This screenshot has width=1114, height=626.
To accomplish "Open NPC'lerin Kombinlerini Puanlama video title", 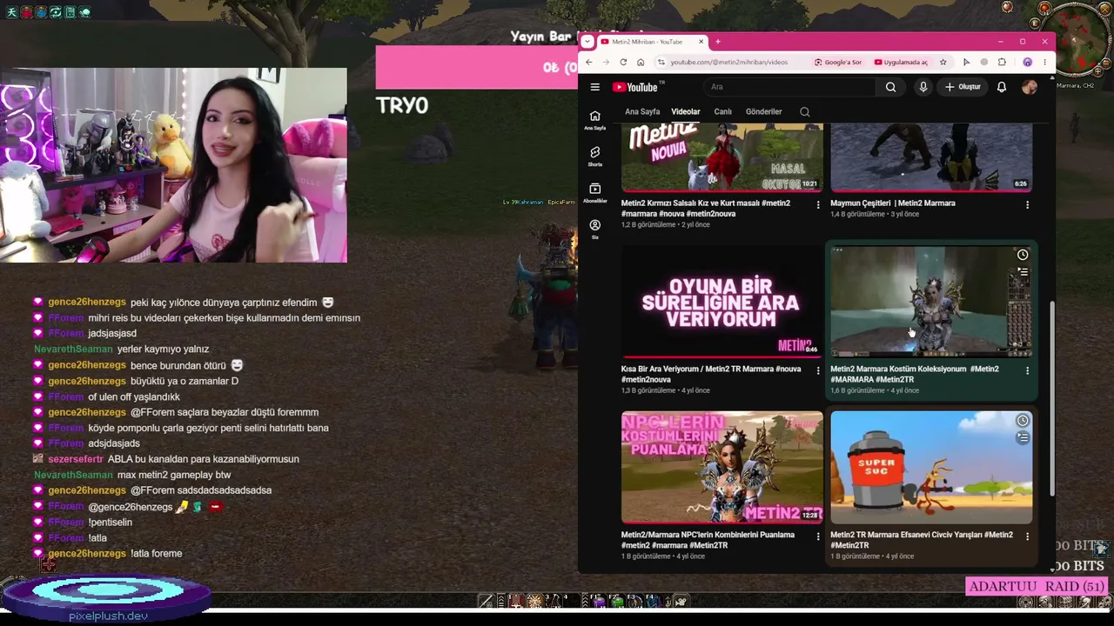I will tap(708, 541).
